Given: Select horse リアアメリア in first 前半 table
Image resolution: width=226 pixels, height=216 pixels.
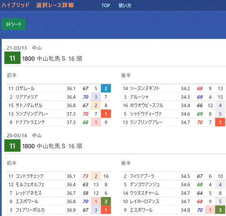Looking at the screenshot, I should pos(59,97).
